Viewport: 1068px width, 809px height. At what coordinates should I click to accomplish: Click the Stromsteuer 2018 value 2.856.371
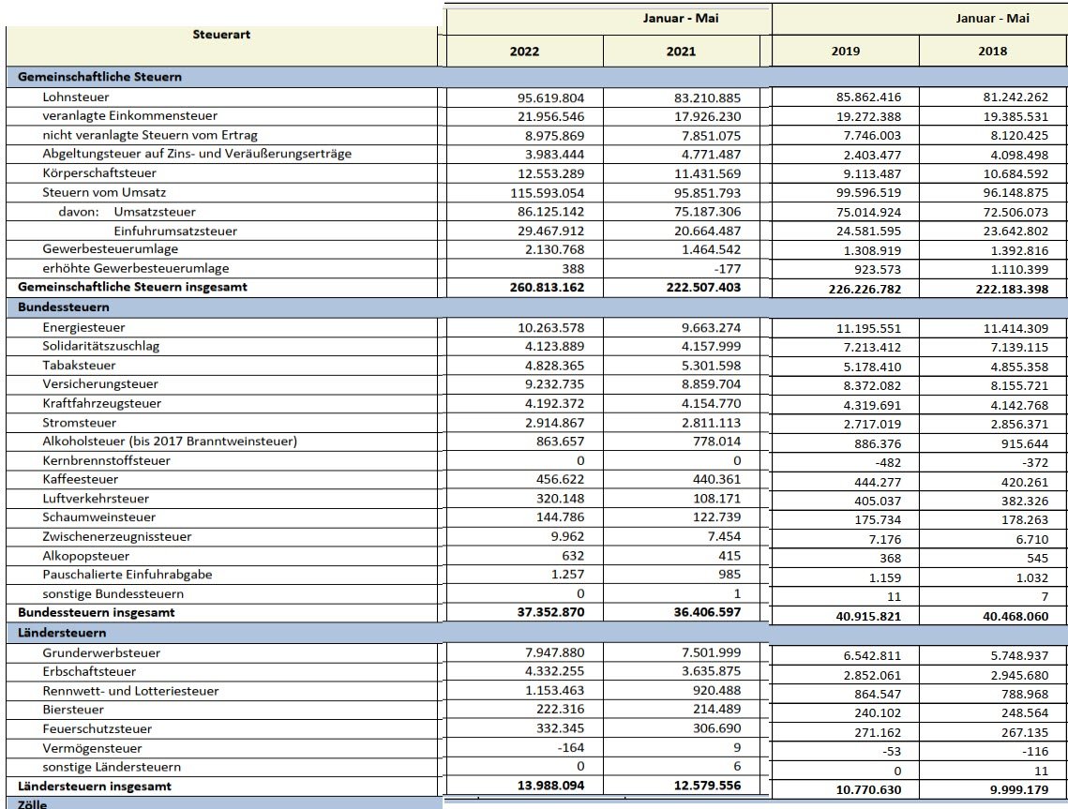click(1019, 425)
